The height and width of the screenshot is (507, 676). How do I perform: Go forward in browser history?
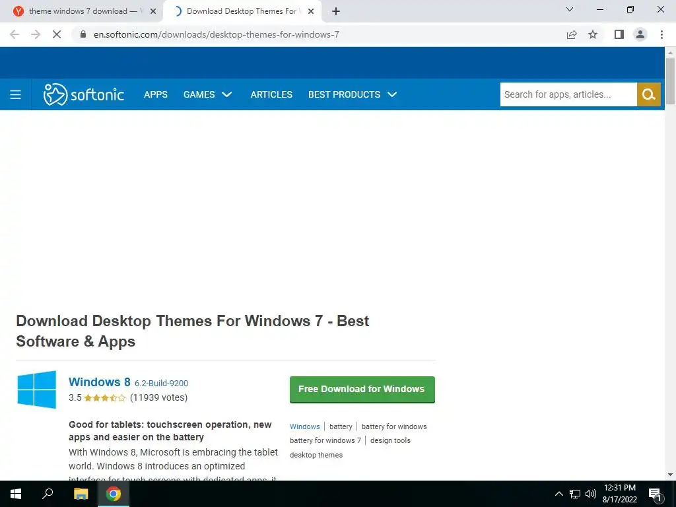36,34
